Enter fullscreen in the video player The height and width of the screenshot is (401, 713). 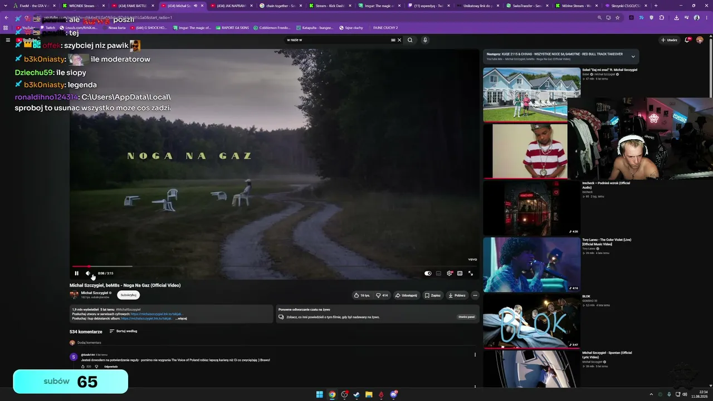tap(471, 273)
